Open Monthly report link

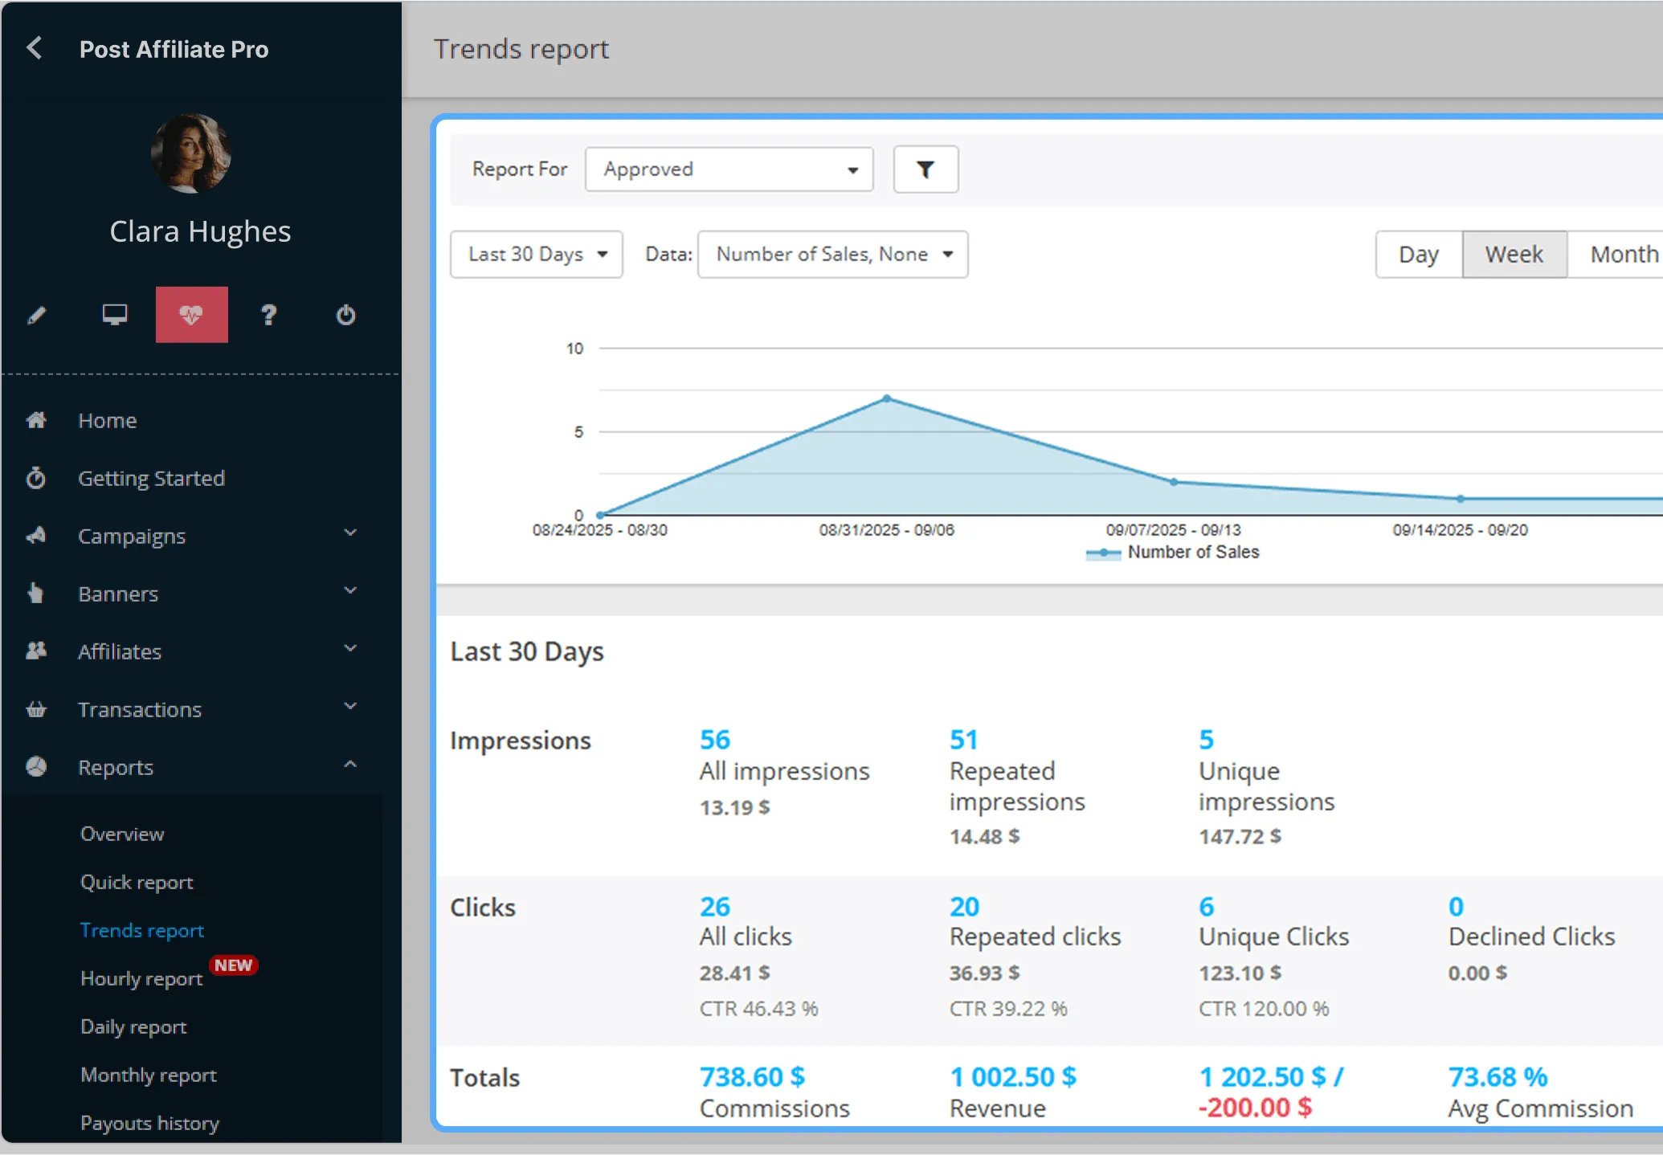(149, 1075)
